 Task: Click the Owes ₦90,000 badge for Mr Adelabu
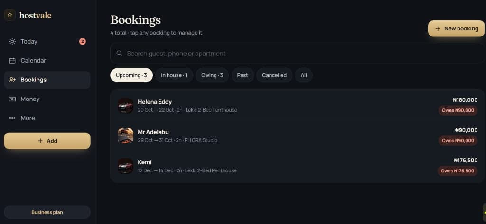click(x=458, y=141)
